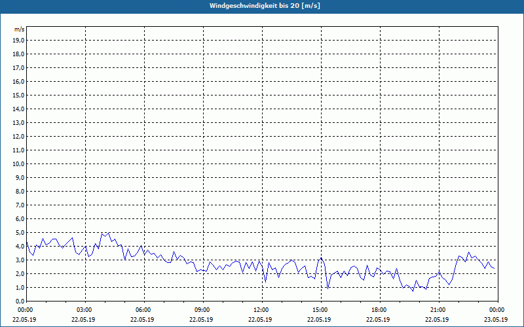Viewport: 524px width, 327px height.
Task: Select the '22.05.19' date under 12:00
Action: (x=260, y=319)
